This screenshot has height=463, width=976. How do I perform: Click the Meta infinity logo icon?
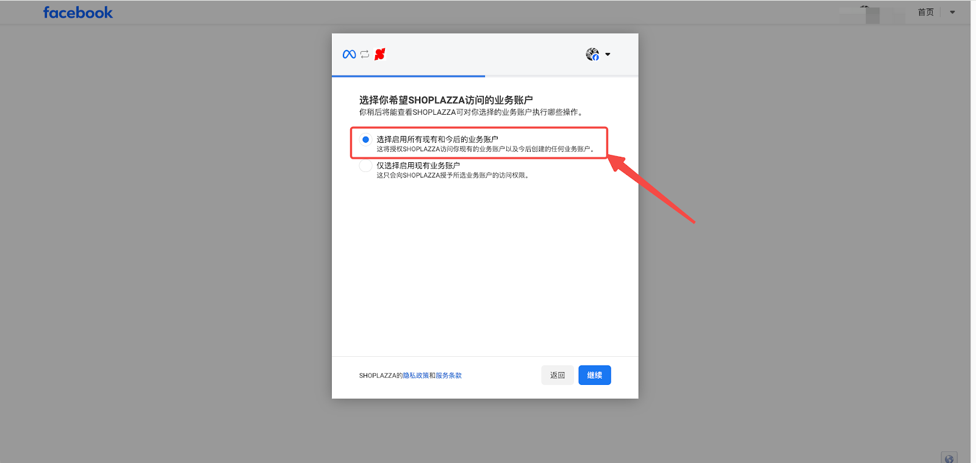[349, 54]
